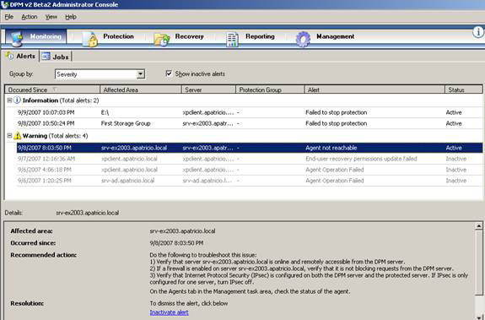Viewport: 485px width, 320px height.
Task: Select the Monitoring task area
Action: click(x=36, y=38)
